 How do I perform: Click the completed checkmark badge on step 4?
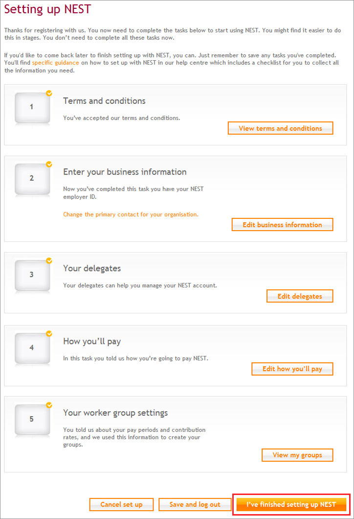[49, 333]
